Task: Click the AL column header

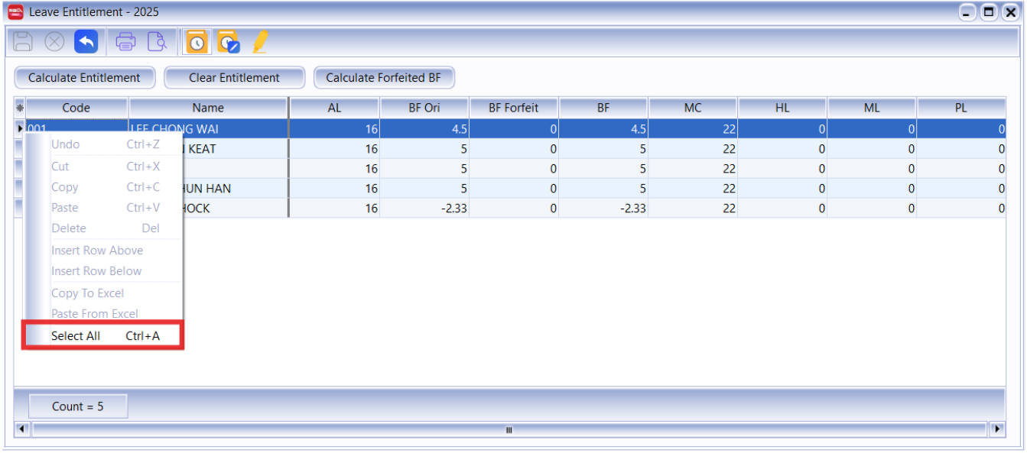Action: pos(334,108)
